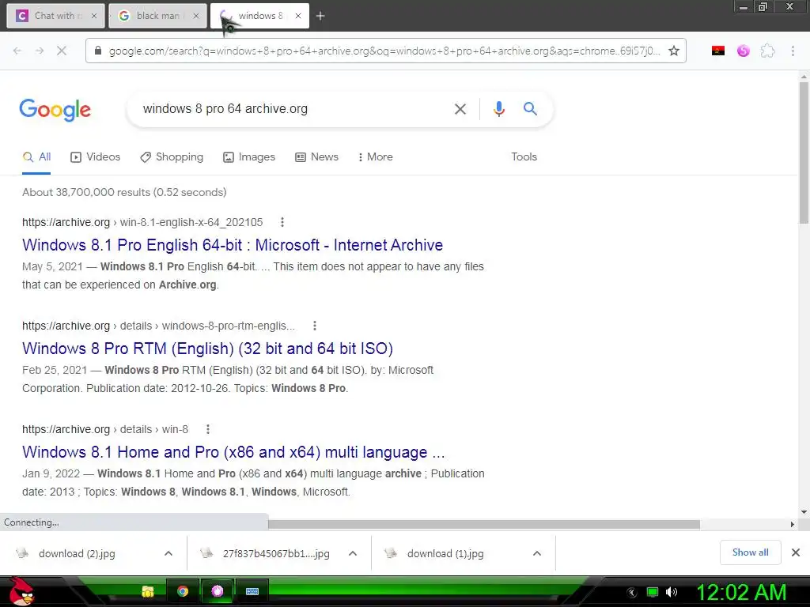The width and height of the screenshot is (810, 607).
Task: Open Chrome's three-dot menu
Action: click(x=793, y=51)
